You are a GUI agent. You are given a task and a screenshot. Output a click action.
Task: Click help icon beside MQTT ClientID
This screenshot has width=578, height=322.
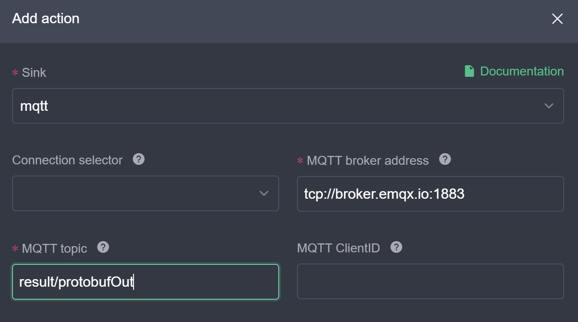click(396, 247)
